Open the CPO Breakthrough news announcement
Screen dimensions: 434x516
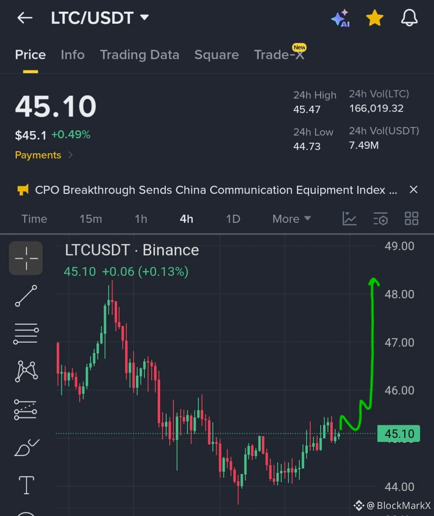(216, 190)
